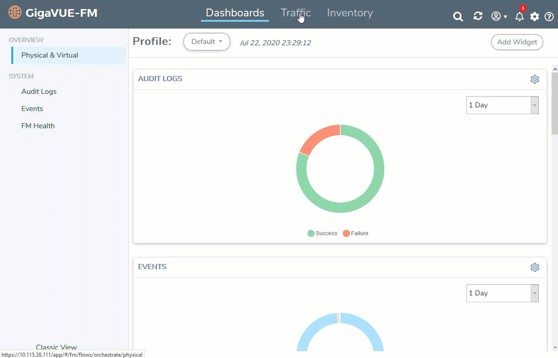Open Audit Logs 1 Day time dropdown

point(502,105)
